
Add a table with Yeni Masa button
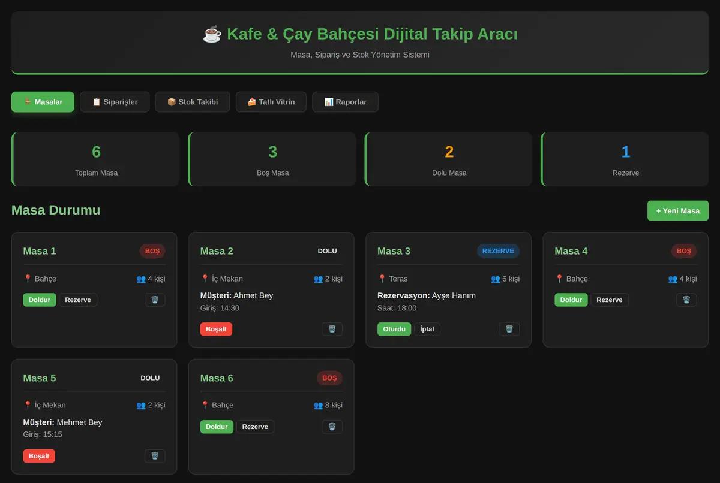[678, 211]
